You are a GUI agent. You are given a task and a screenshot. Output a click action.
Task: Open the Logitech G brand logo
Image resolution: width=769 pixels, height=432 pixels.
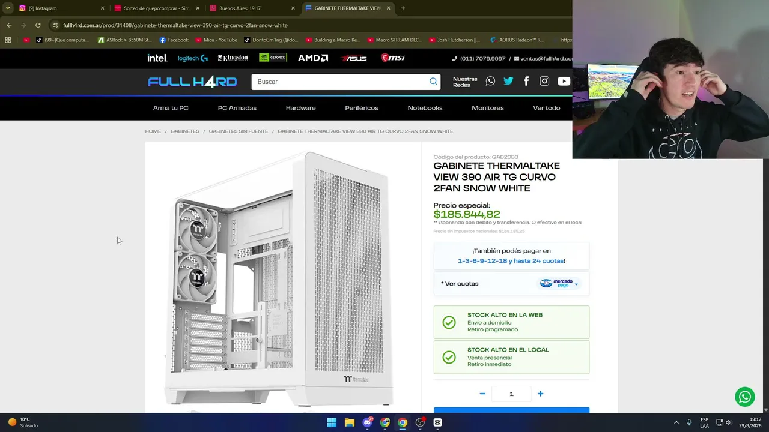point(193,58)
